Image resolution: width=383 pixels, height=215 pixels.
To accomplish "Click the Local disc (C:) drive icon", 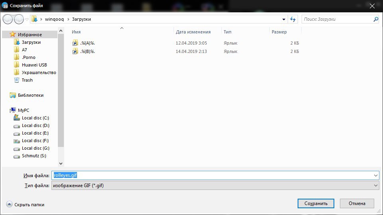I will pyautogui.click(x=17, y=118).
